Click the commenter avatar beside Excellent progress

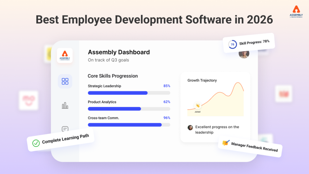[190, 128]
